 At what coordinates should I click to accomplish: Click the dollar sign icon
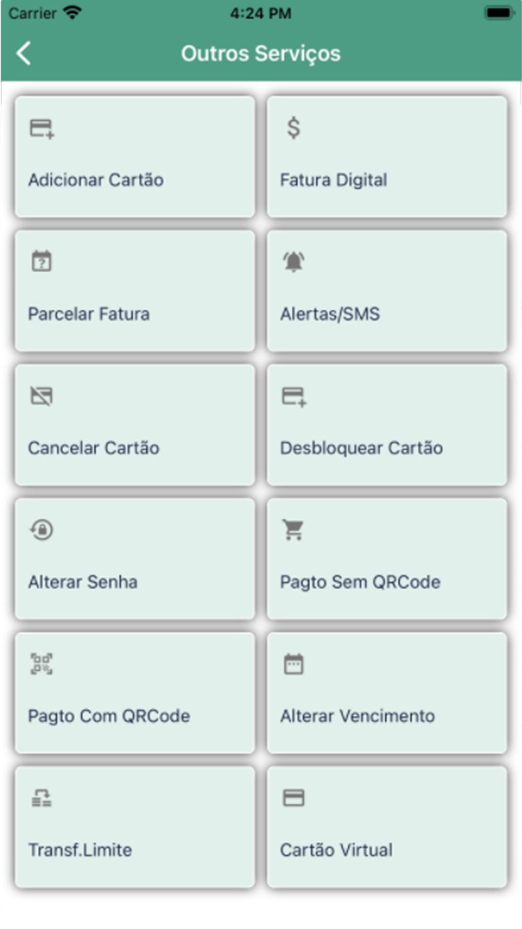[293, 128]
